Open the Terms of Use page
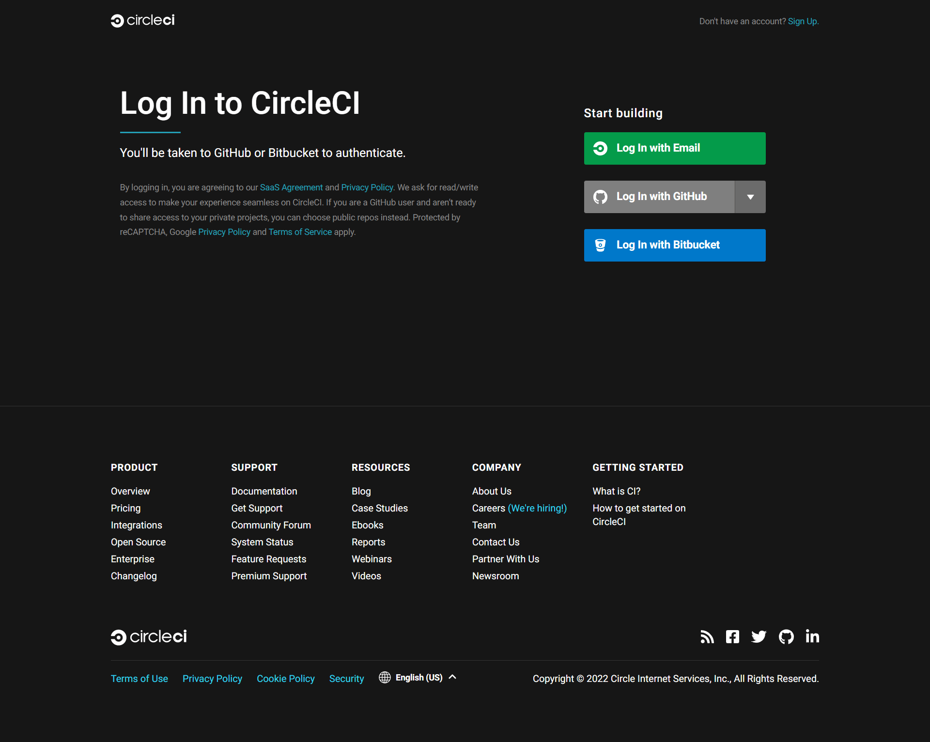The width and height of the screenshot is (930, 742). [140, 679]
